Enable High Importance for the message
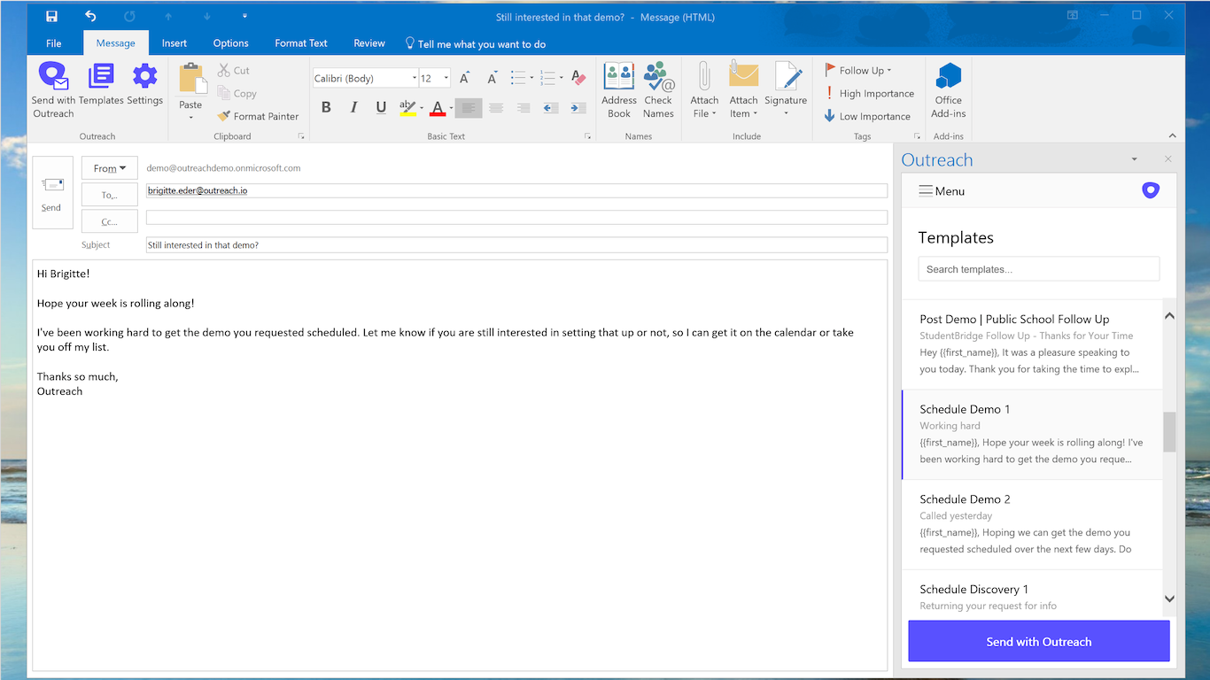Image resolution: width=1210 pixels, height=680 pixels. pos(872,93)
